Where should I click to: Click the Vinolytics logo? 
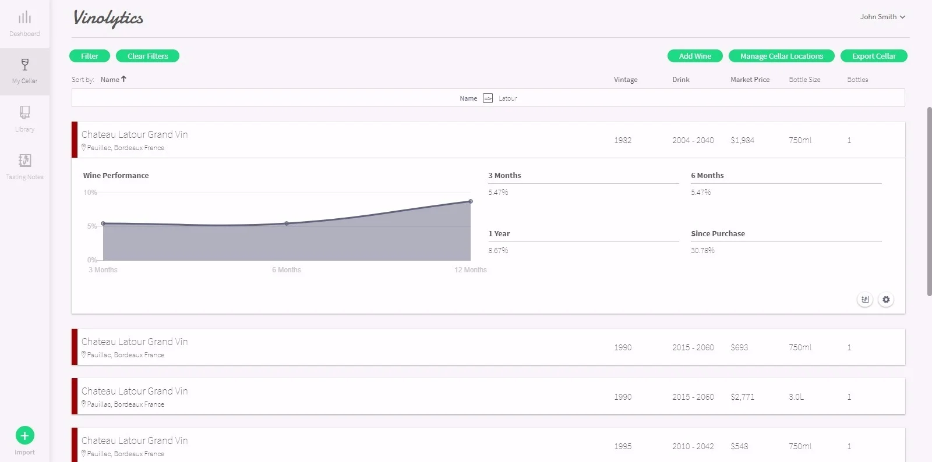click(108, 19)
